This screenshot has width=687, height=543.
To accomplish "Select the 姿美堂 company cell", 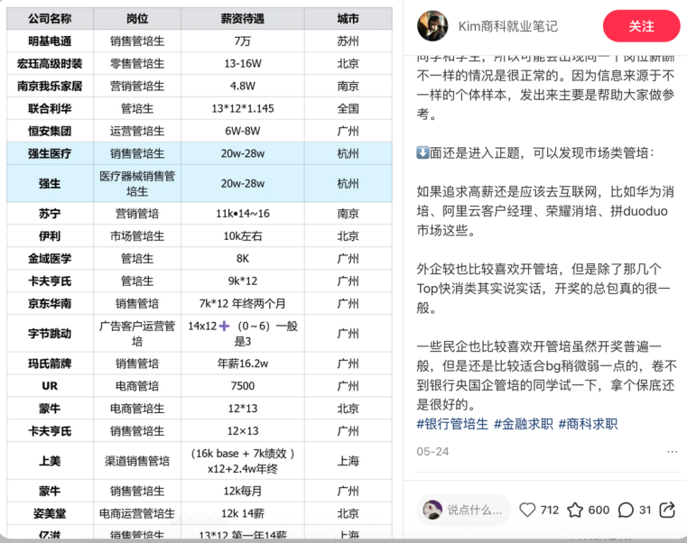I will click(50, 513).
